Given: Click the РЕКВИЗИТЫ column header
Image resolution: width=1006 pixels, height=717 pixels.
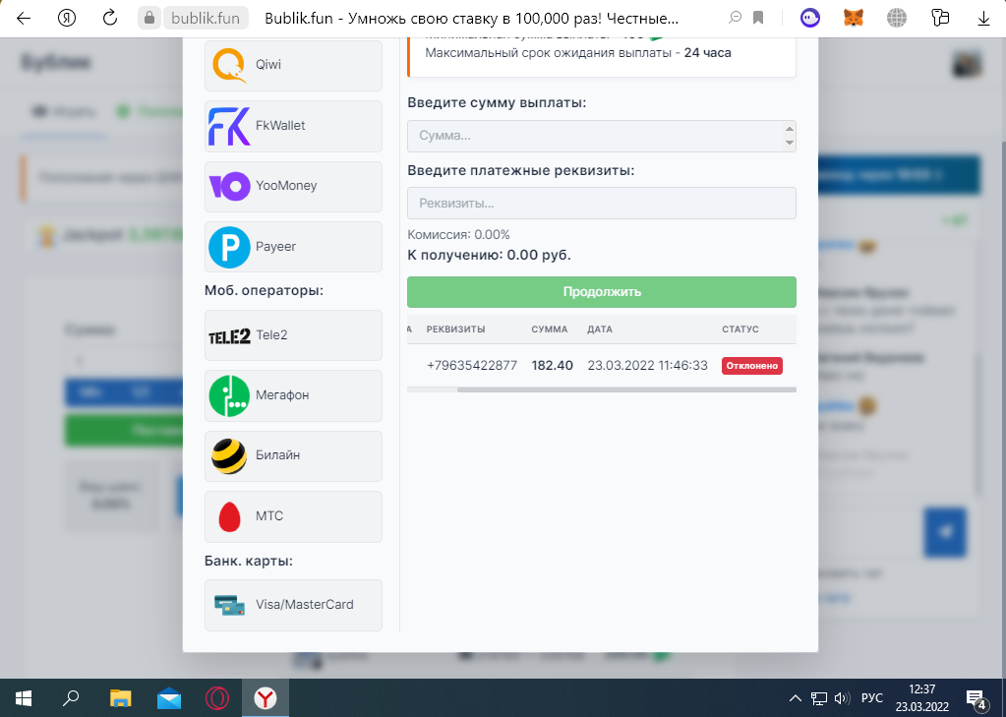Looking at the screenshot, I should pyautogui.click(x=455, y=329).
